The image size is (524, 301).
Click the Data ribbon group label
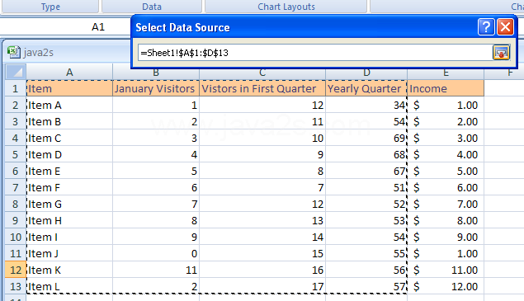click(x=152, y=7)
